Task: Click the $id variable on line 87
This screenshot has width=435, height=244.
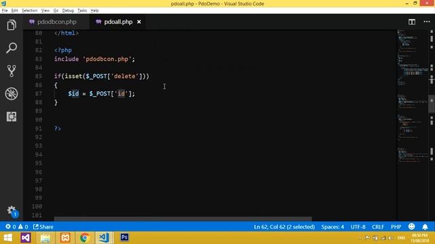Action: tap(73, 94)
